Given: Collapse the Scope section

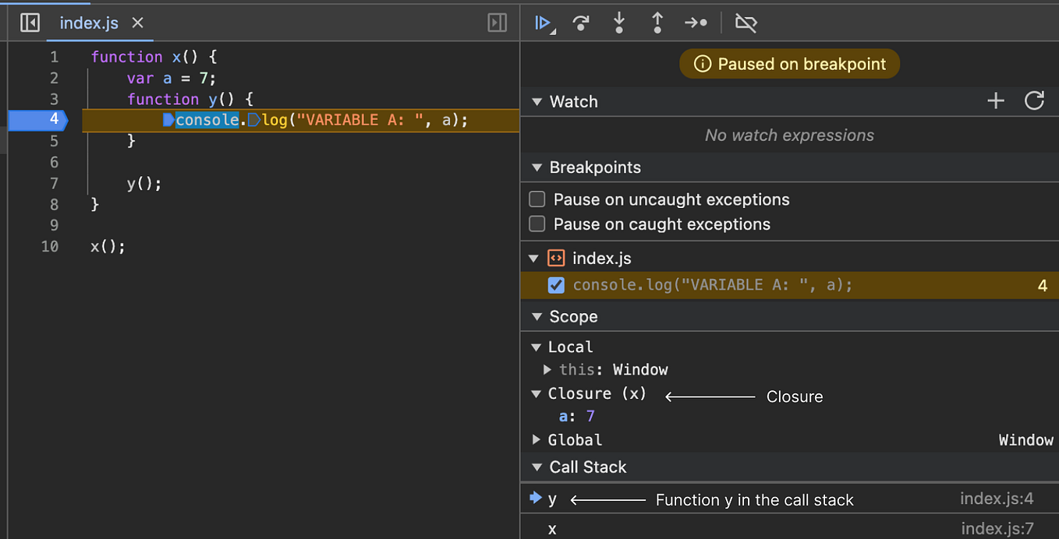Looking at the screenshot, I should coord(537,316).
